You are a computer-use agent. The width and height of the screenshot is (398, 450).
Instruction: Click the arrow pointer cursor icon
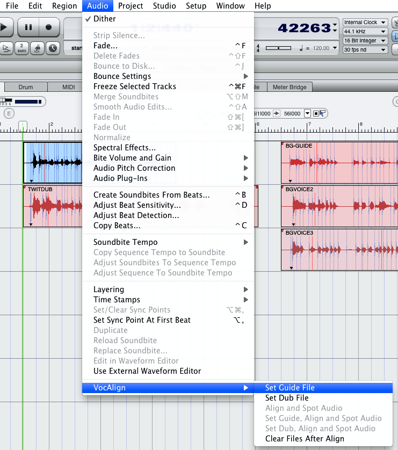(x=323, y=113)
